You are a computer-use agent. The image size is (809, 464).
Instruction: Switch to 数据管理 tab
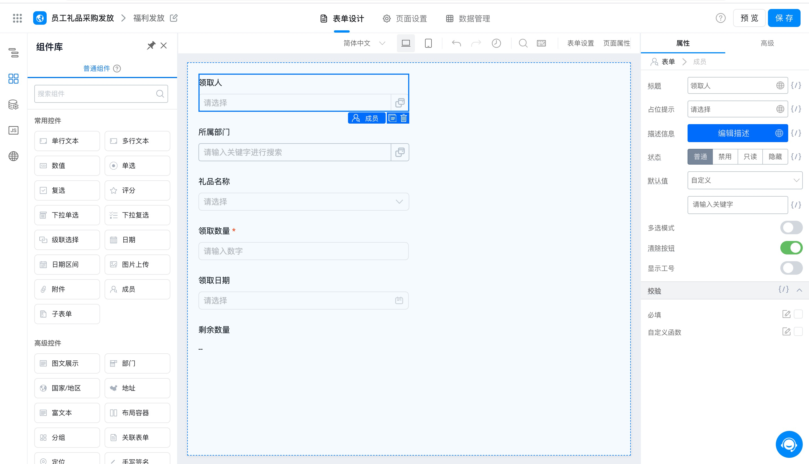(x=468, y=19)
